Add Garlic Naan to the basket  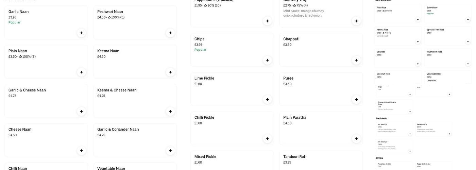click(81, 33)
